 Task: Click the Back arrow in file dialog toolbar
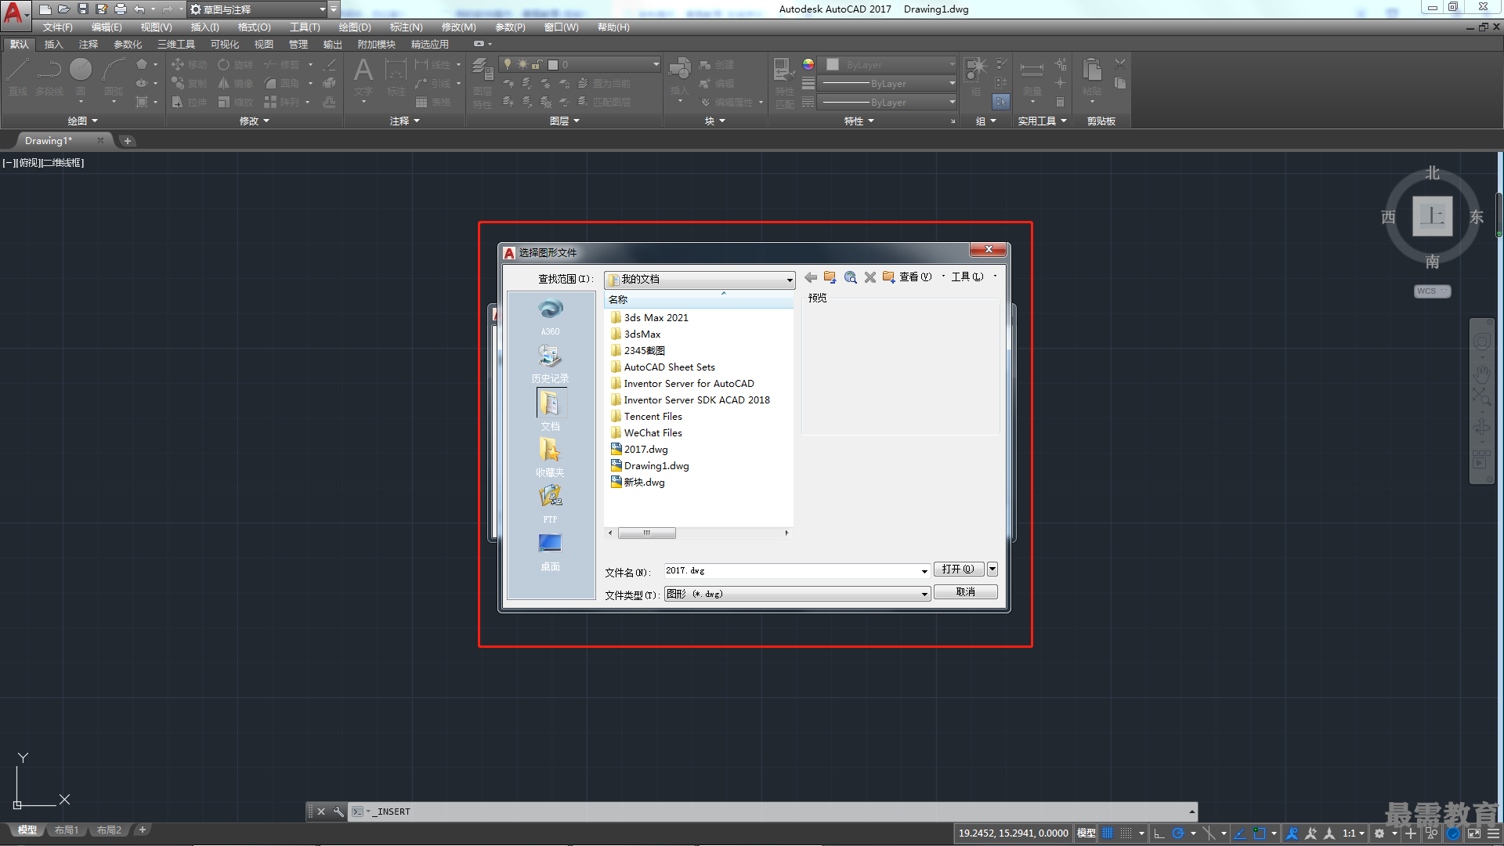click(811, 277)
